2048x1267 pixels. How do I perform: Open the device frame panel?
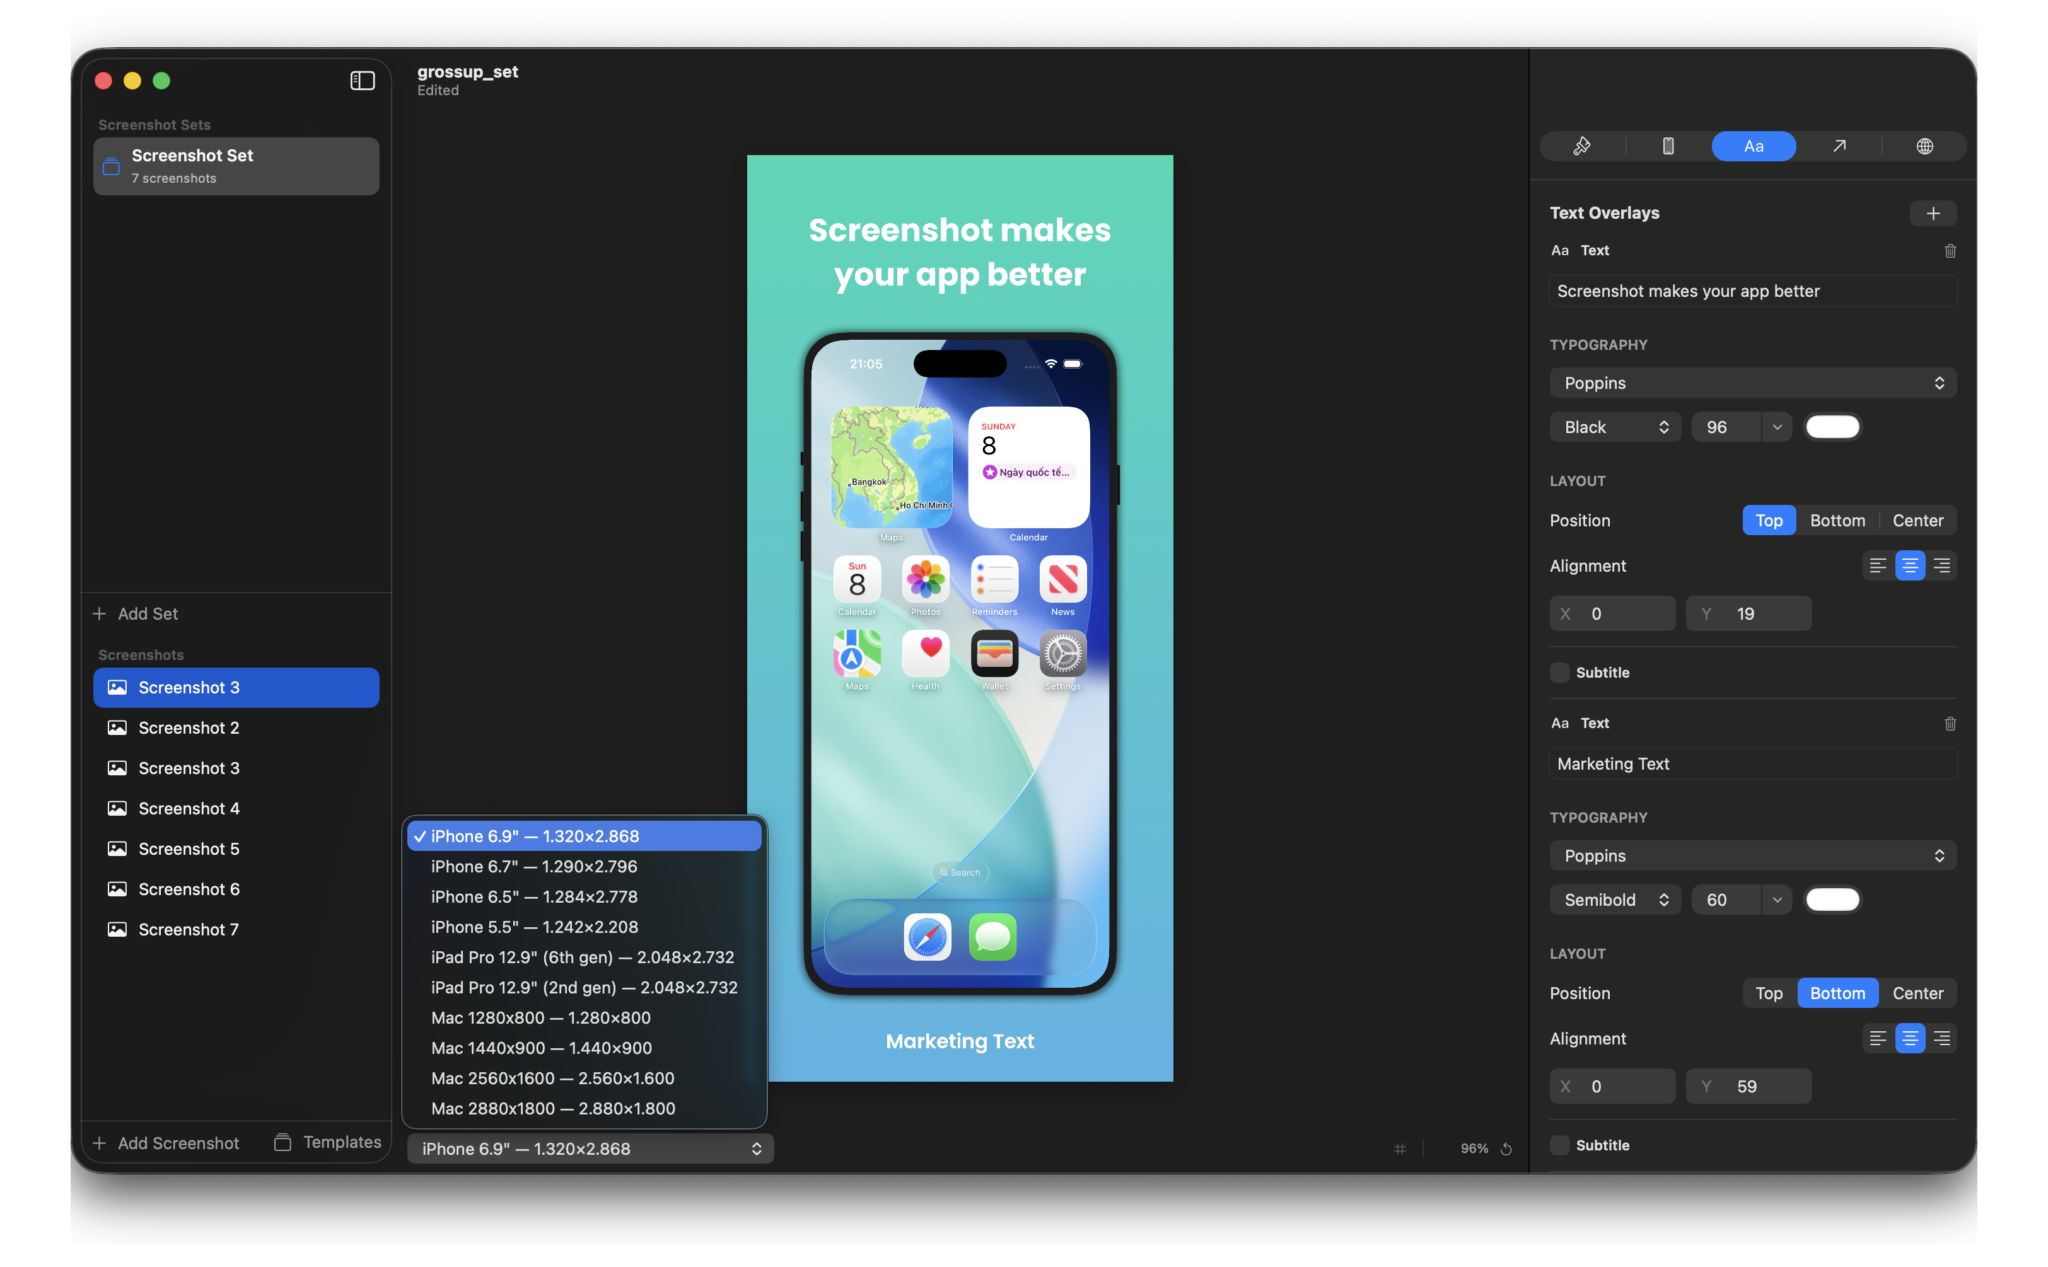(1668, 146)
